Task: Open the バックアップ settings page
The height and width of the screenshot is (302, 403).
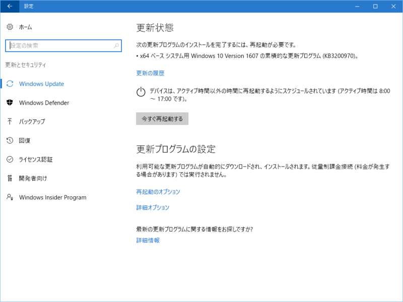Action: click(32, 121)
